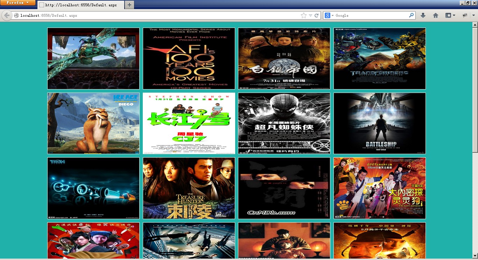
Task: Open the Avatar cinema poster thumbnail
Action: pos(93,59)
